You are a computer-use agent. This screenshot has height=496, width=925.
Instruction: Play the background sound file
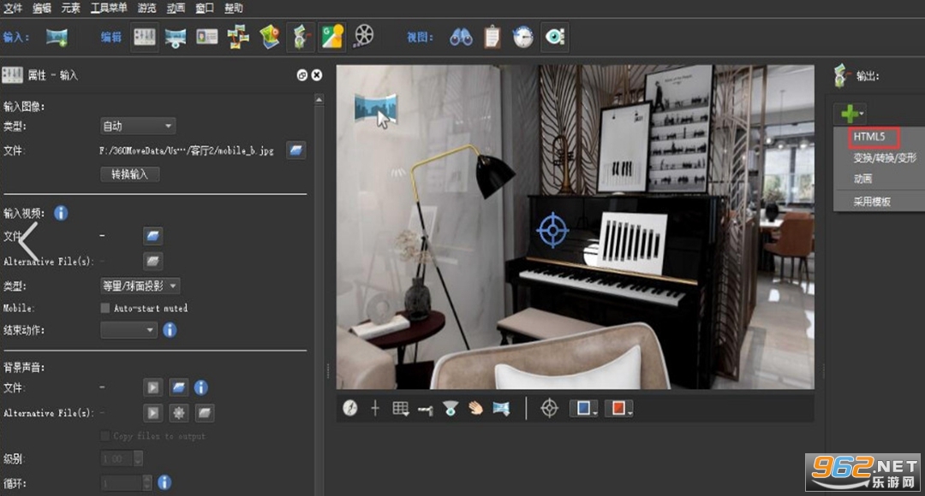(152, 387)
